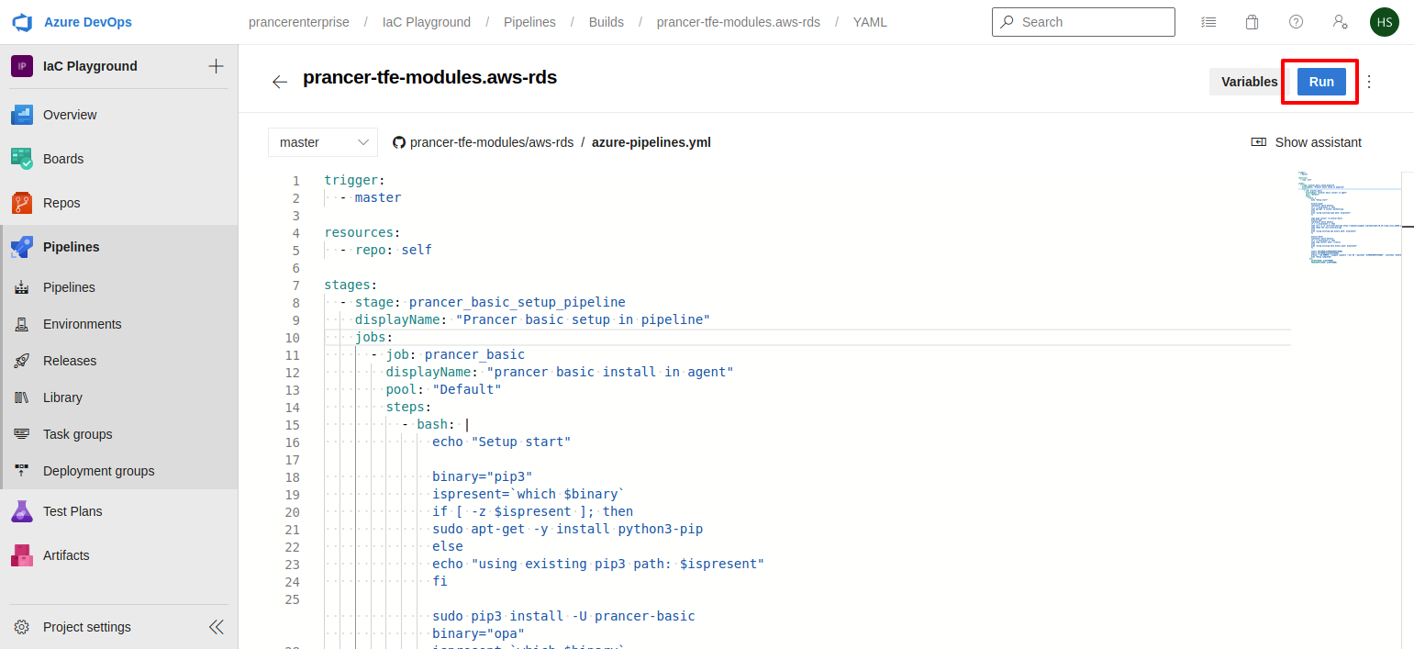
Task: Click the Pipelines rocket section icon
Action: pyautogui.click(x=22, y=247)
